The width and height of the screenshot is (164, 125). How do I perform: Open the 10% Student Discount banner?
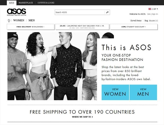point(134,27)
